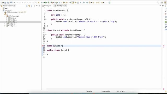This screenshot has width=167, height=94.
Task: Click Project Explorer filter funnel icon
Action: tap(32, 6)
